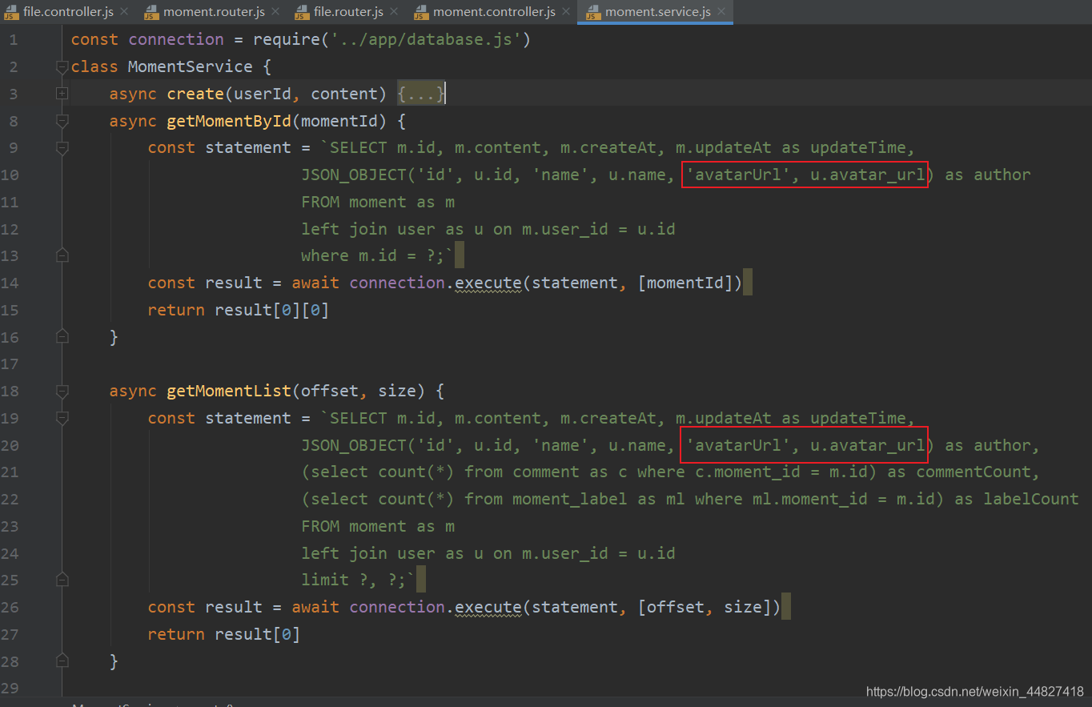Image resolution: width=1092 pixels, height=707 pixels.
Task: Click the JS file icon on file.controller.js tab
Action: [11, 12]
